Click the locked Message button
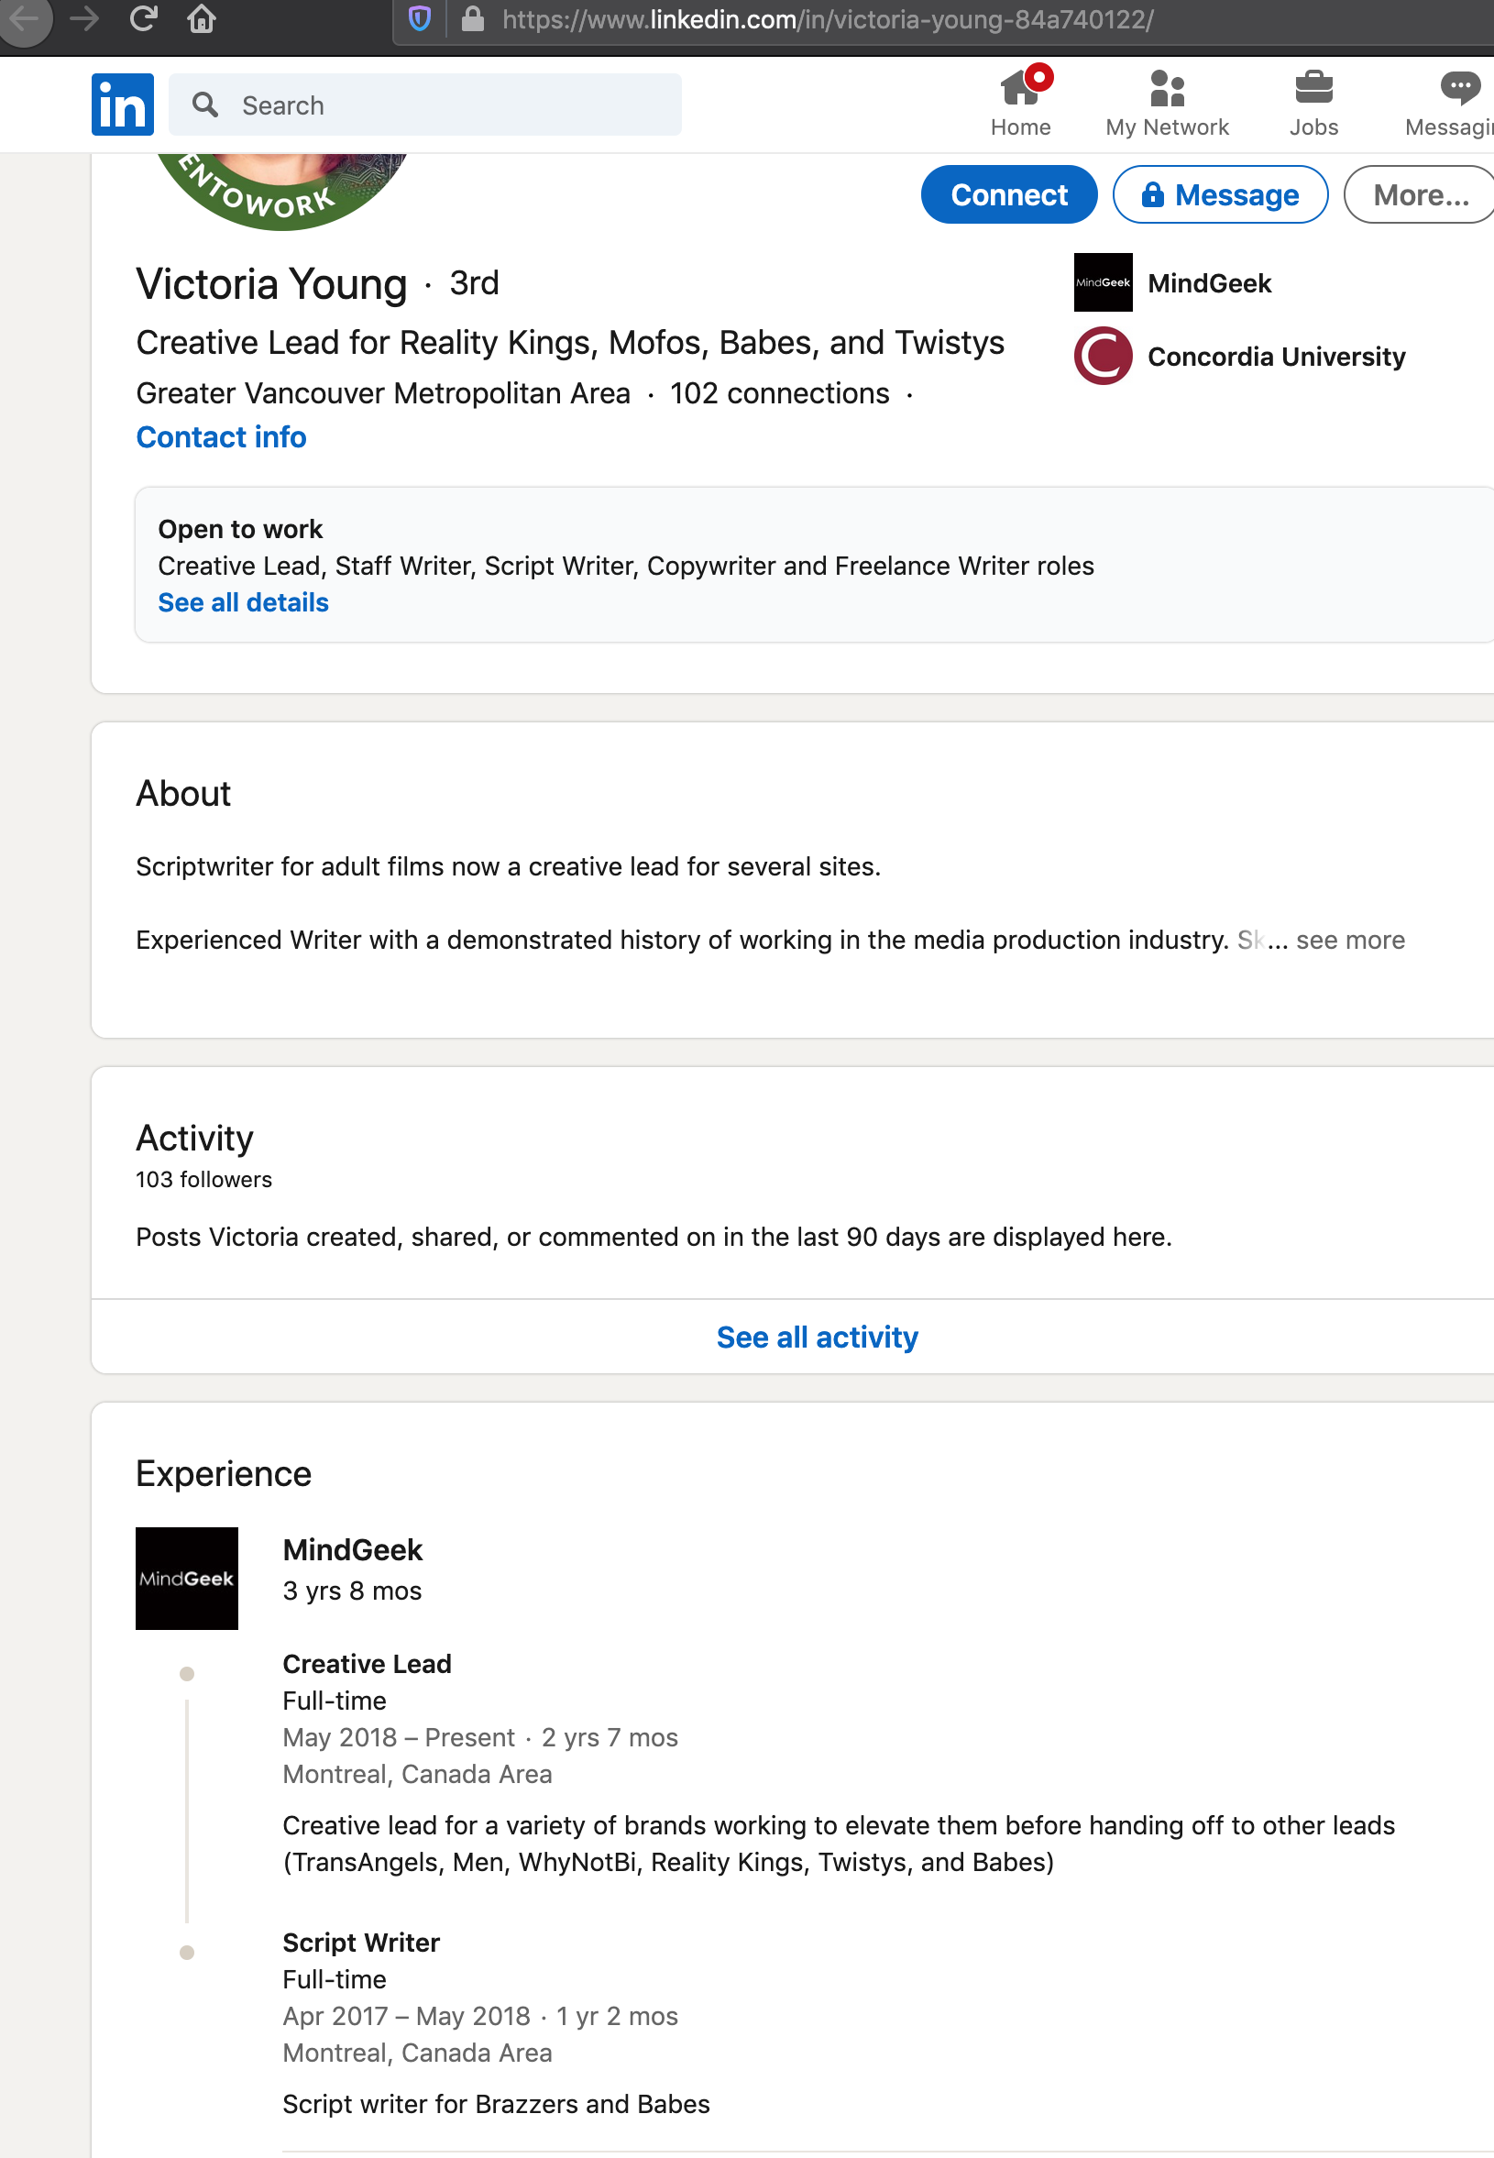 (1220, 194)
